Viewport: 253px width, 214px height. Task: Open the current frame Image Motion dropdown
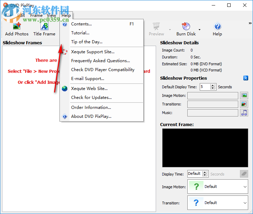[x=245, y=187]
